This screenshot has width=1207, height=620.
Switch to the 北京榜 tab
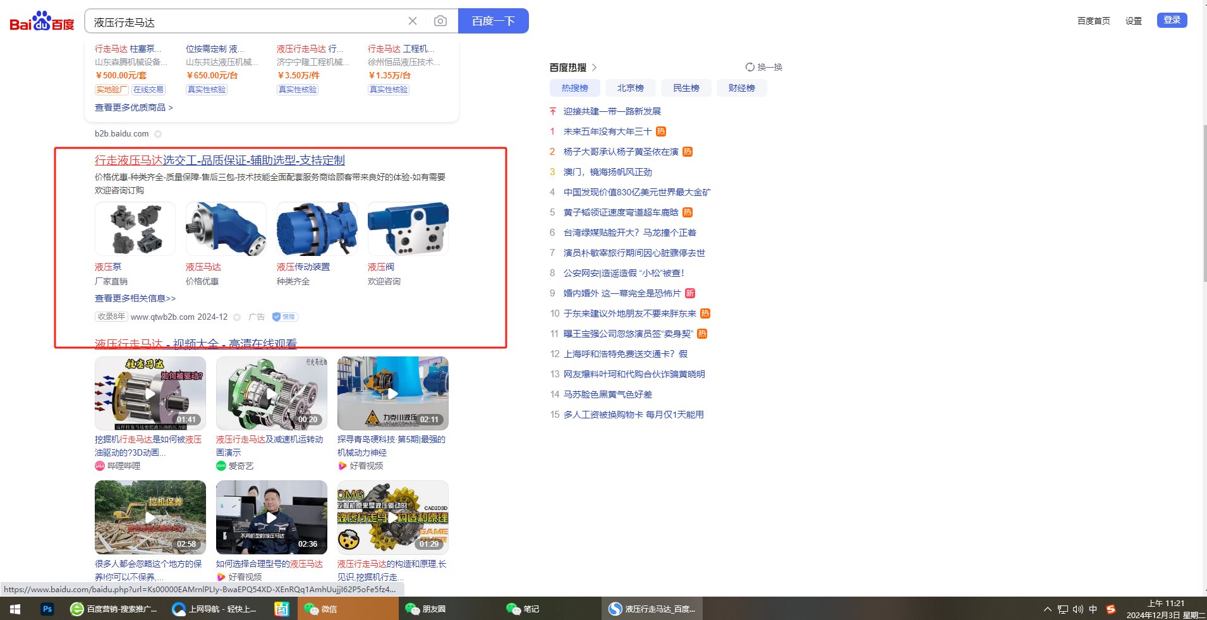[x=631, y=88]
